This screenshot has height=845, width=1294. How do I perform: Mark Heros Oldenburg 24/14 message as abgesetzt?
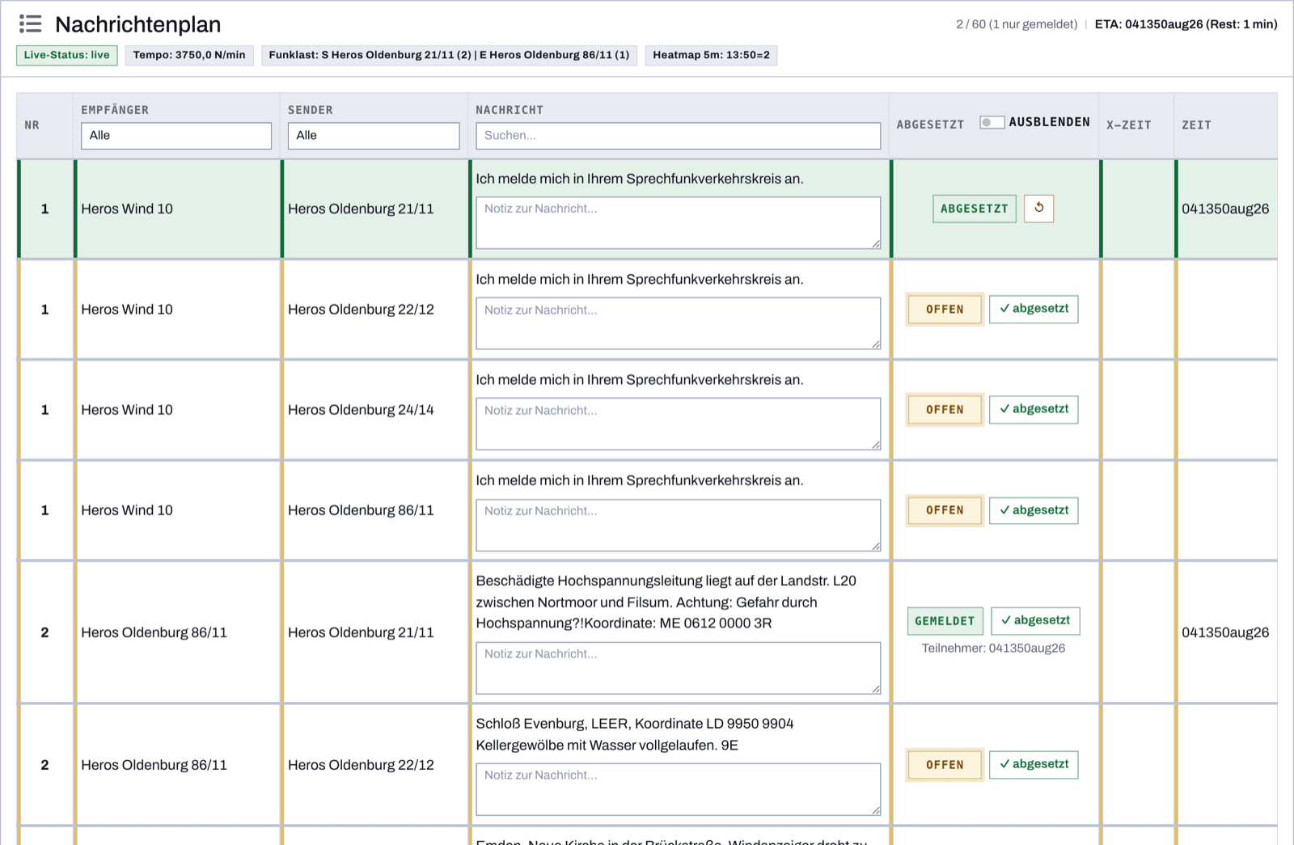(x=1034, y=409)
